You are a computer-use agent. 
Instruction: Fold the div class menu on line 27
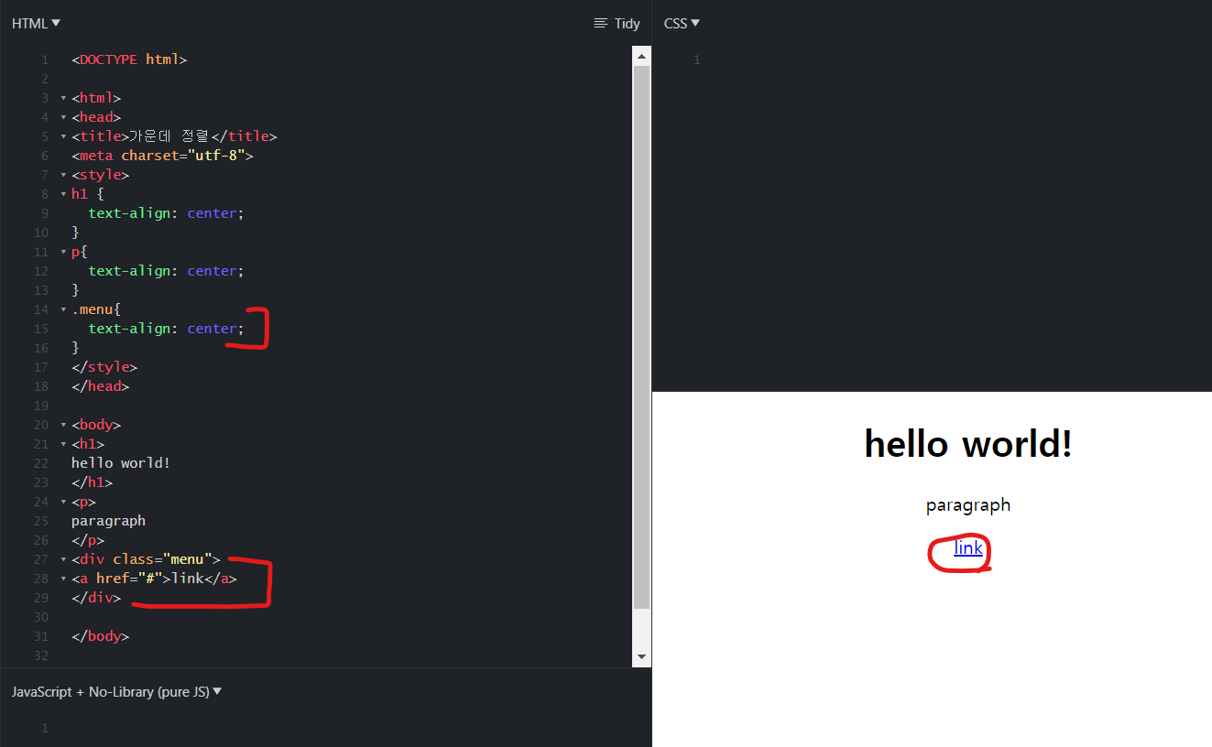[63, 559]
